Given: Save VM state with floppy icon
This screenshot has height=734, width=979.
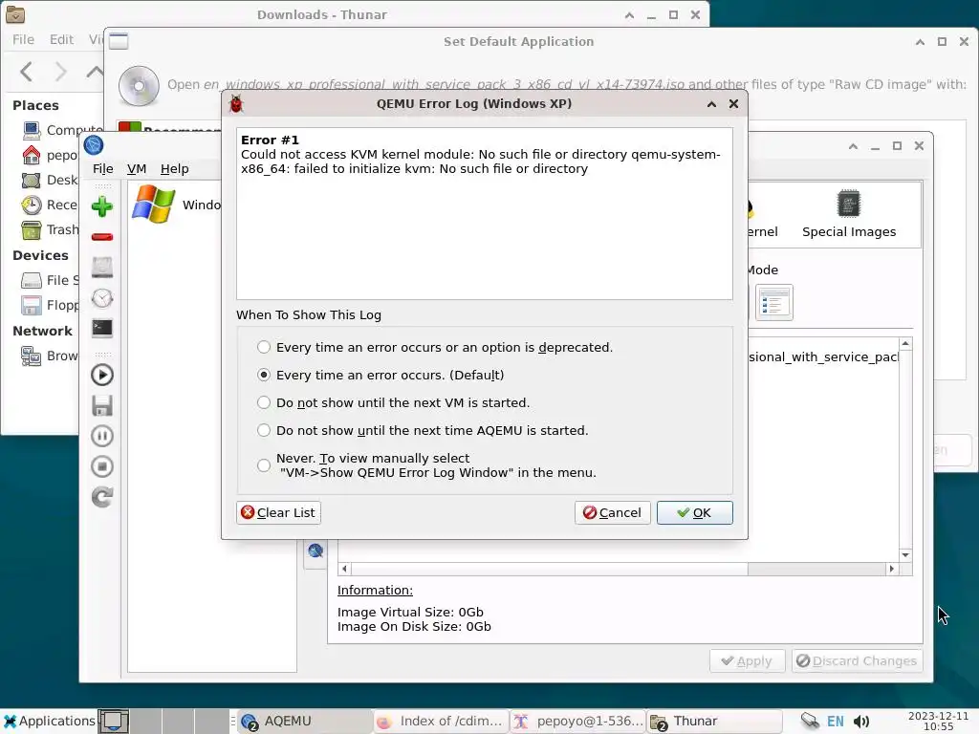Looking at the screenshot, I should pyautogui.click(x=101, y=405).
